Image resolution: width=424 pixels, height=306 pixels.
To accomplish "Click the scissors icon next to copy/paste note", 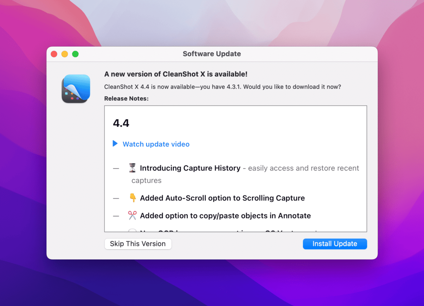I will coord(132,216).
